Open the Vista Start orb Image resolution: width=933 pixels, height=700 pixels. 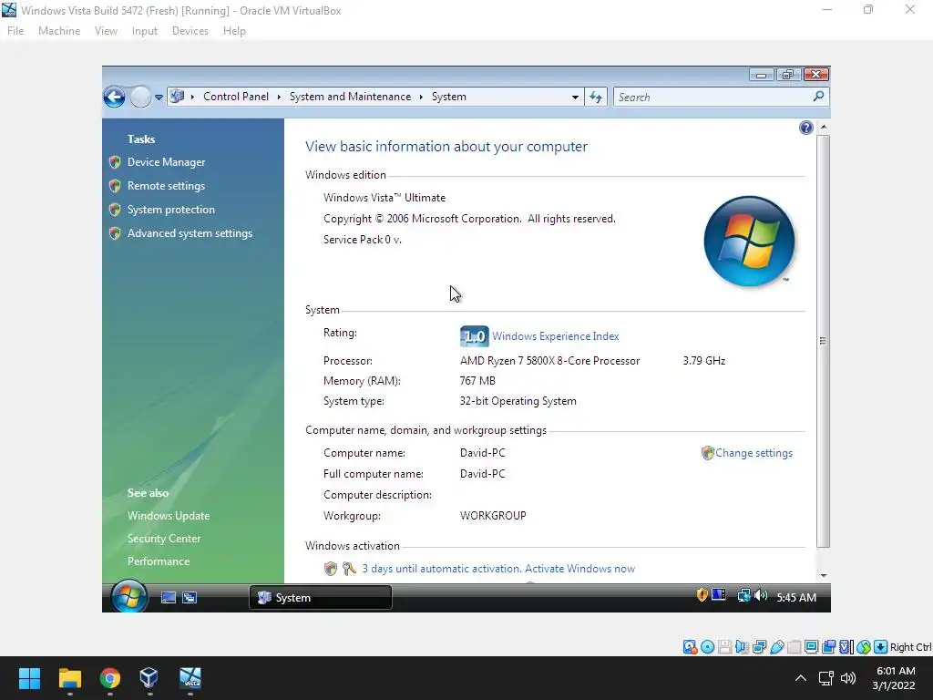click(128, 596)
